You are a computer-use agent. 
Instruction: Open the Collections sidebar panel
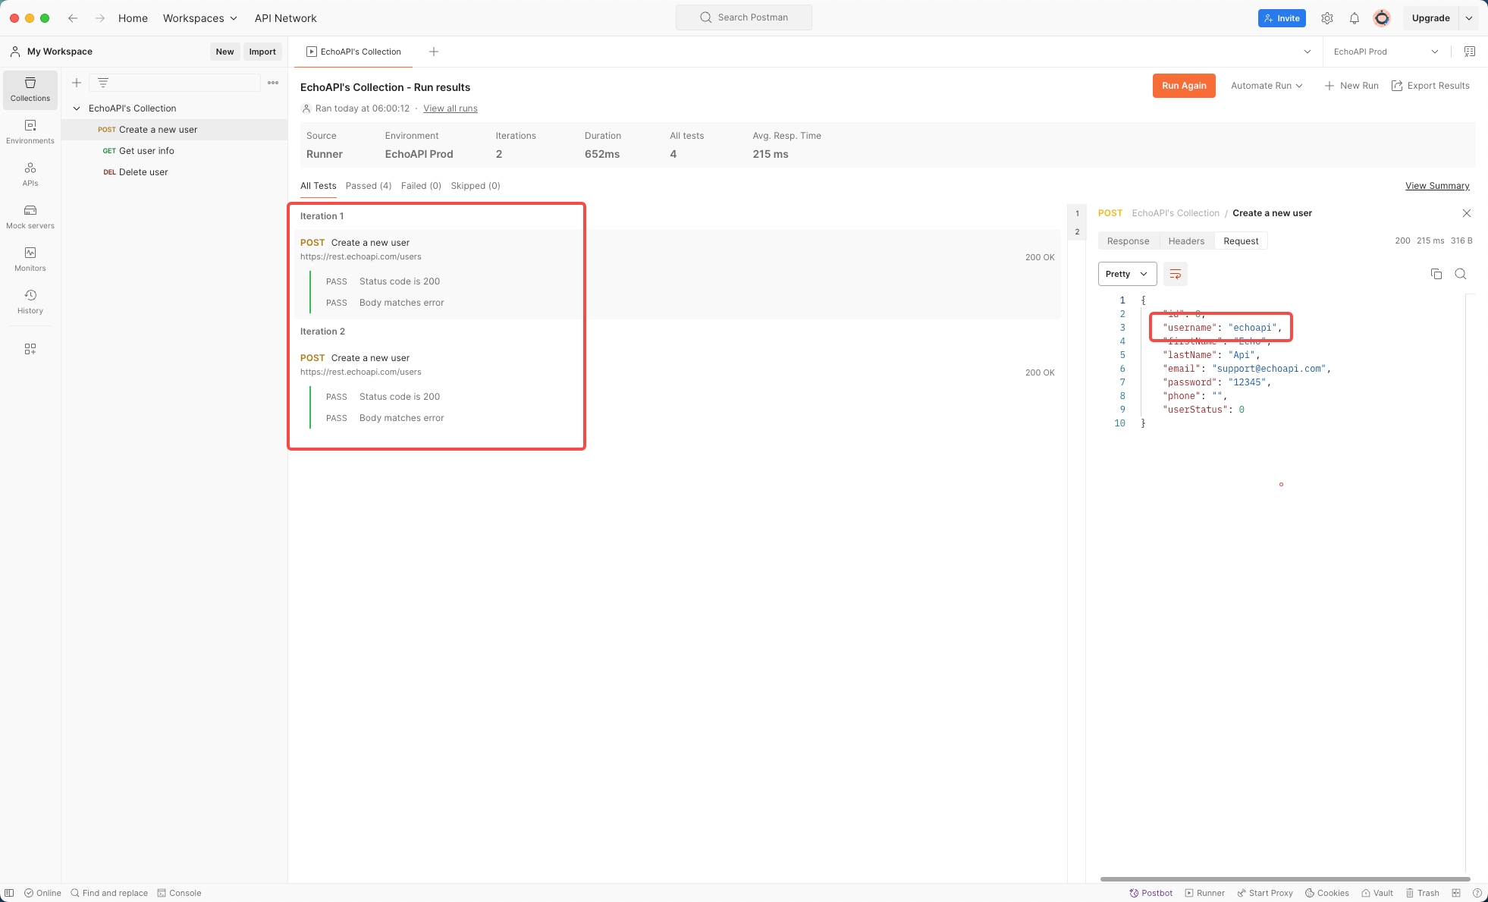coord(30,90)
